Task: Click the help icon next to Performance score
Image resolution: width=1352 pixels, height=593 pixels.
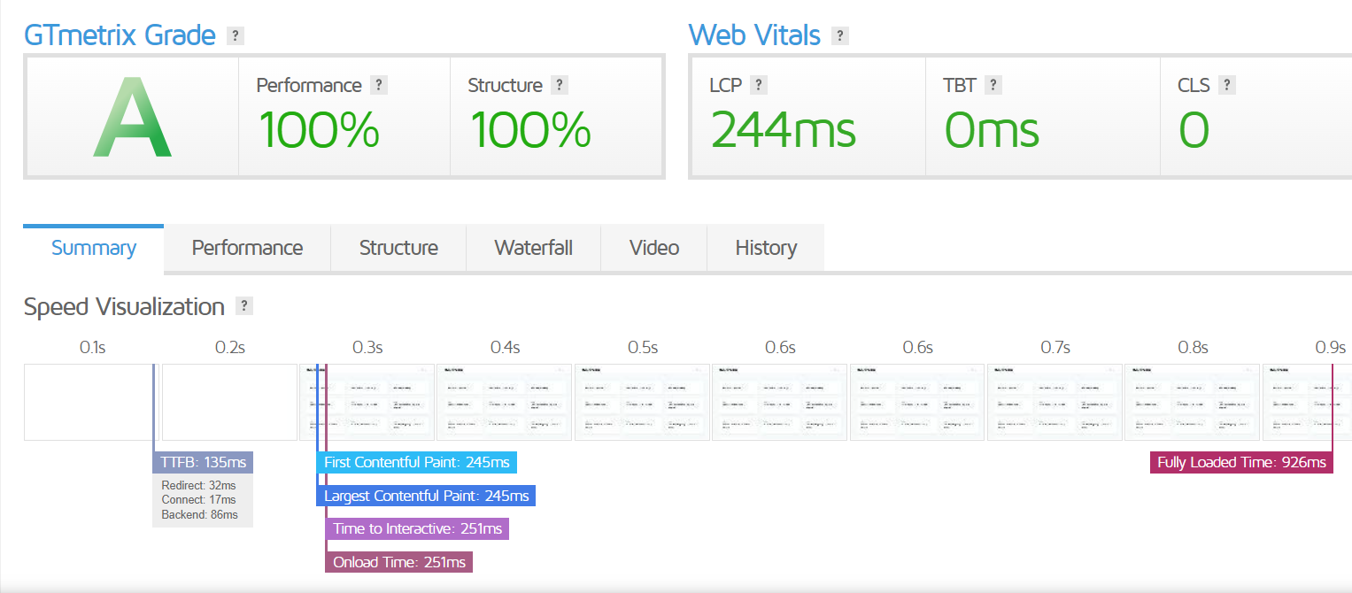Action: (x=379, y=85)
